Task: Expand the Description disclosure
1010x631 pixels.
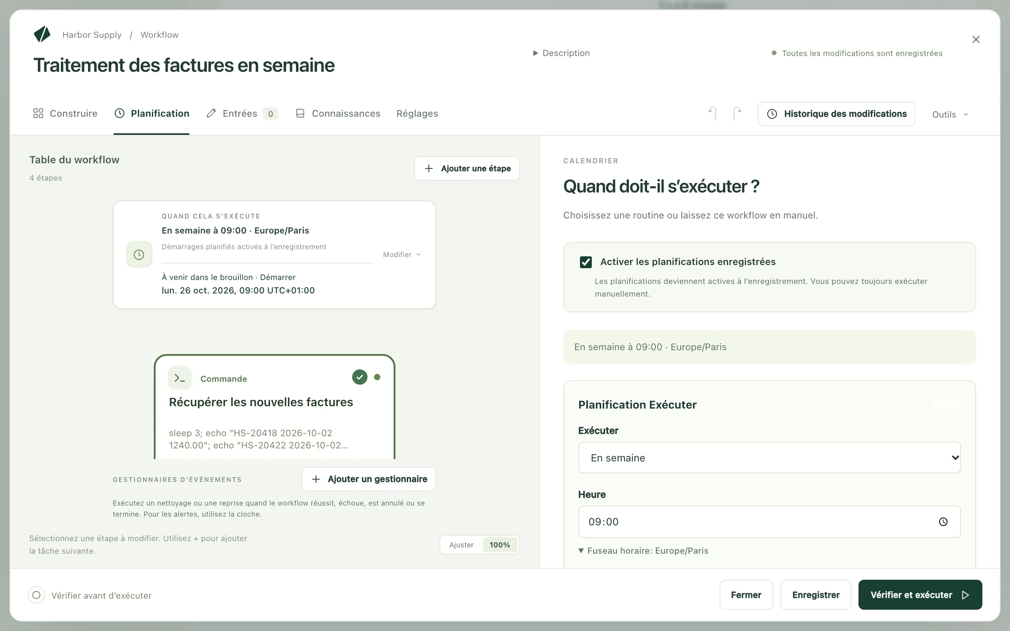Action: [562, 53]
